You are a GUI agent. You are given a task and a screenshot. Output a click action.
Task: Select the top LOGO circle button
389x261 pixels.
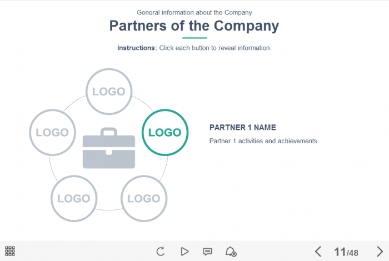108,92
